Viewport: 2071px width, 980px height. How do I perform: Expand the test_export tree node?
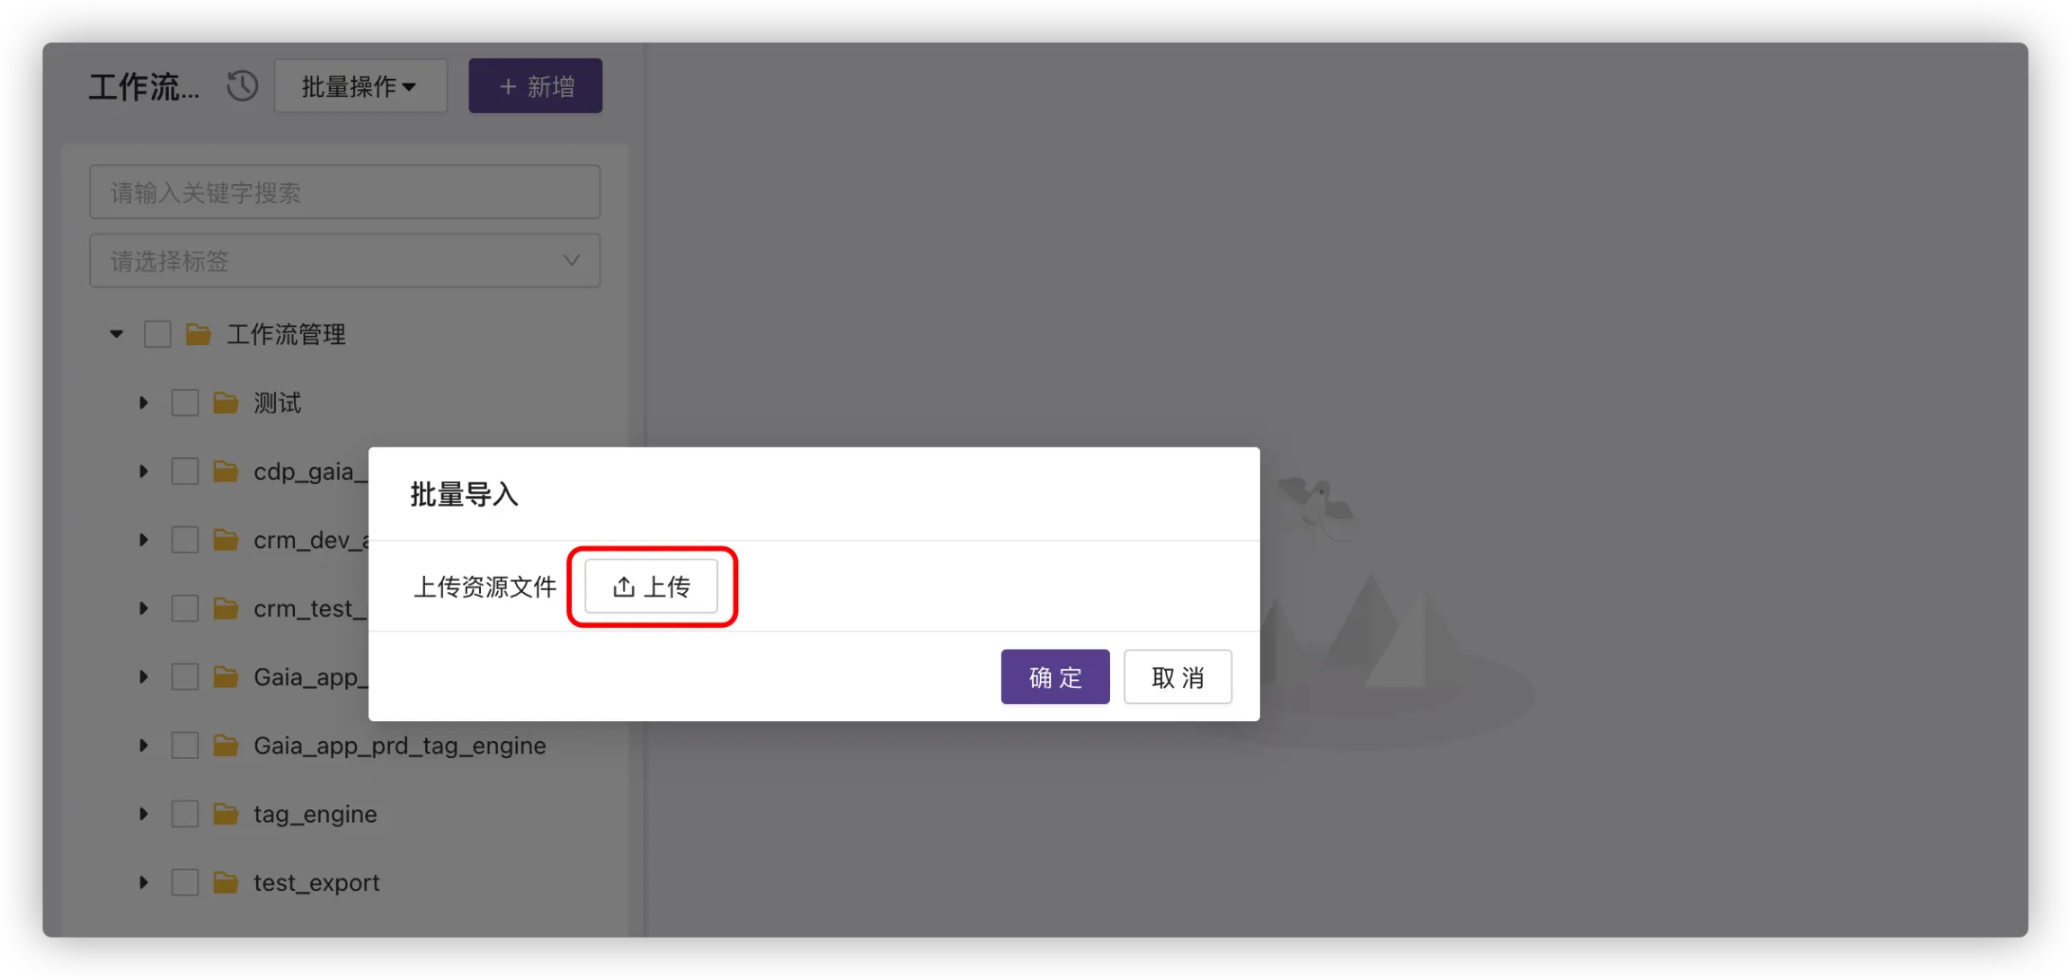click(143, 883)
